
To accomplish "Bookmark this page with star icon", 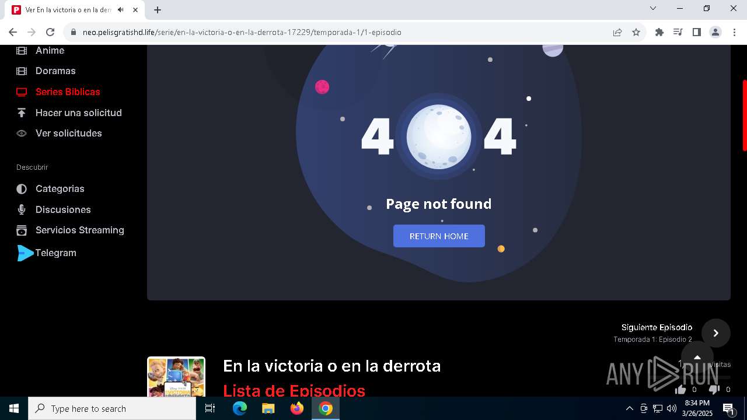I will (636, 32).
